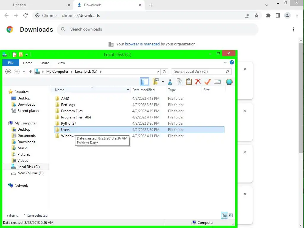
Task: Click My Computer in the address breadcrumb
Action: point(57,72)
